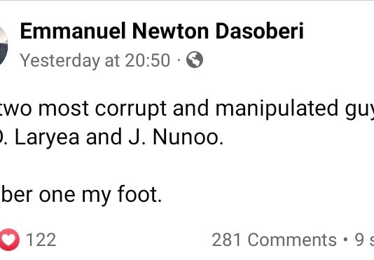The image size is (374, 260).
Task: View the 281 Comments
Action: (274, 240)
